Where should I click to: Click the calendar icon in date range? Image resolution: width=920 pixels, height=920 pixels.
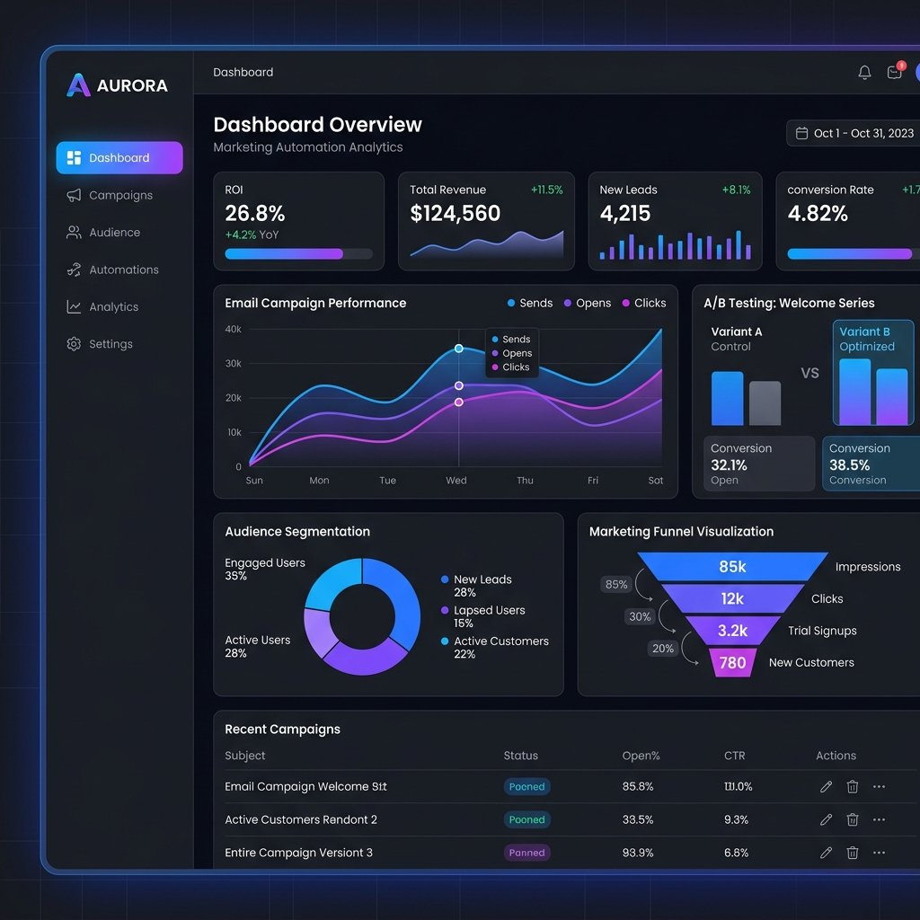pyautogui.click(x=801, y=133)
